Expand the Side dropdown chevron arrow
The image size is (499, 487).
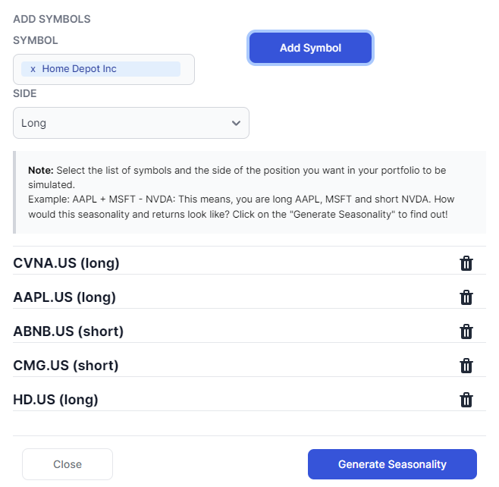(236, 123)
